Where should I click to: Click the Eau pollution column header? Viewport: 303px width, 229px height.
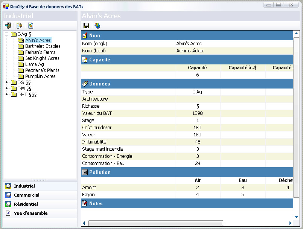[243, 180]
